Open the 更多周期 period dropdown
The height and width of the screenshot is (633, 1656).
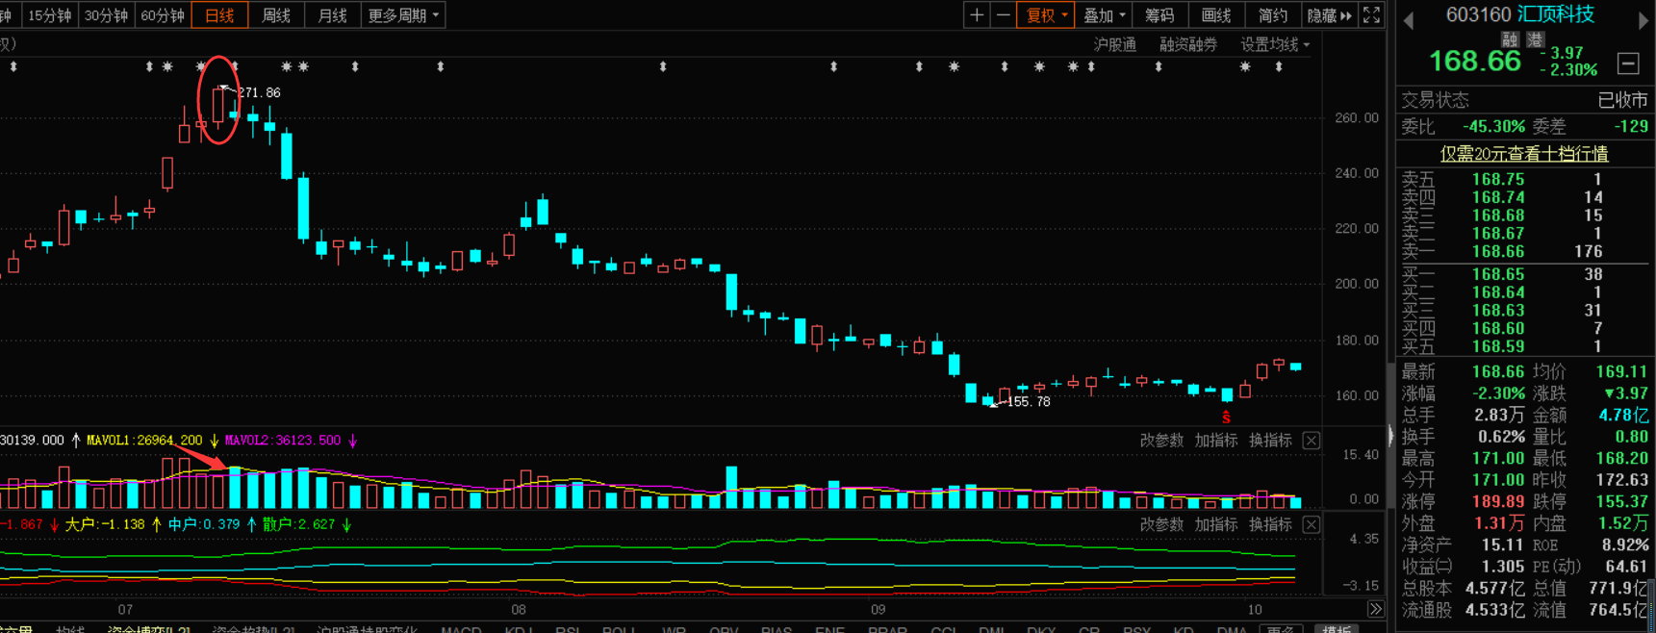point(403,15)
